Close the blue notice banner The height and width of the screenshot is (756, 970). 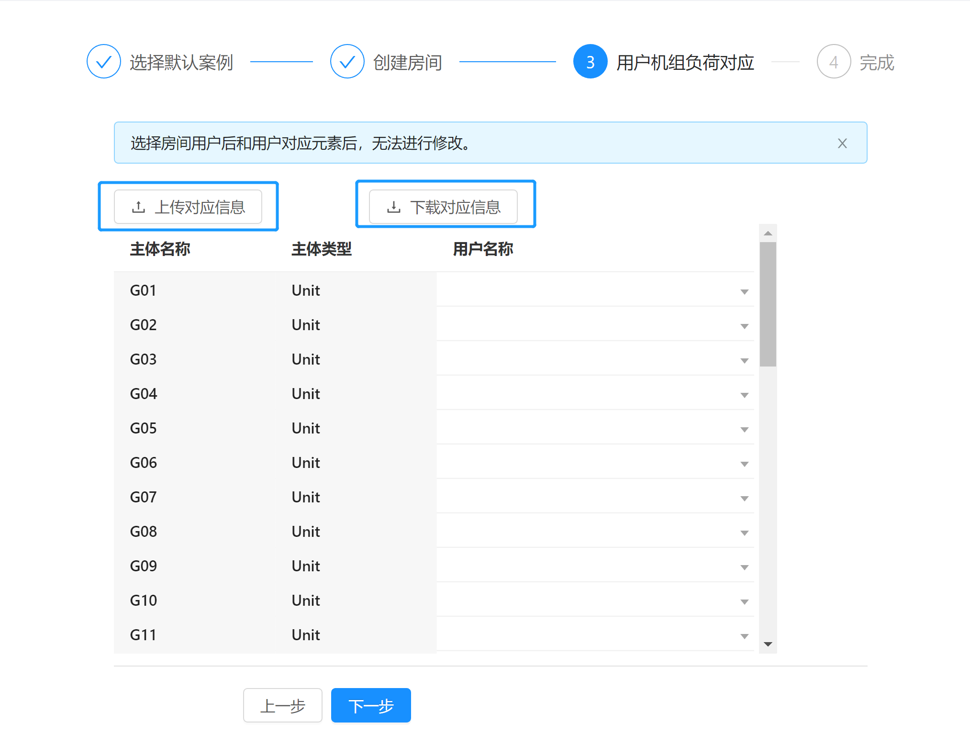(x=842, y=143)
